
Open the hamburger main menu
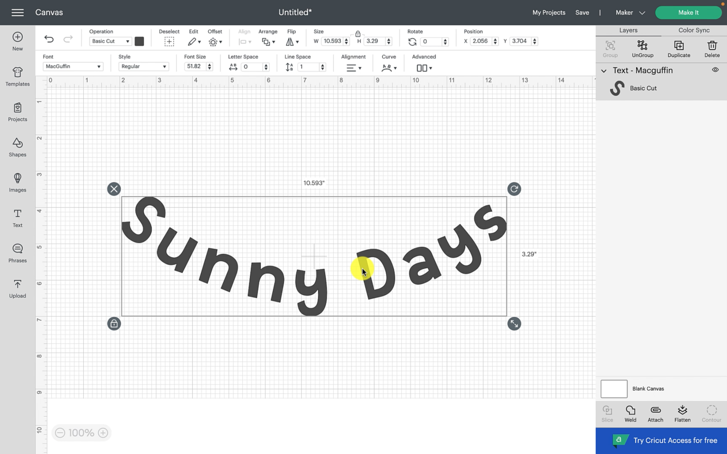point(18,12)
